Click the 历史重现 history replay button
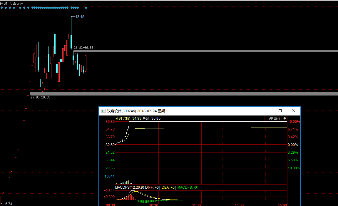 point(273,118)
